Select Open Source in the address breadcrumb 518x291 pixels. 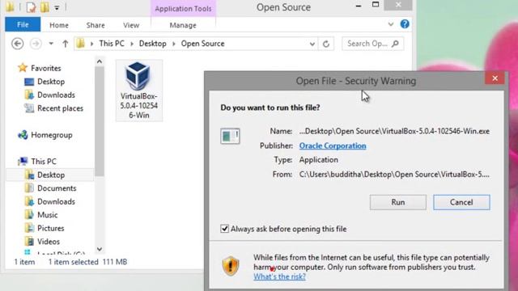(202, 44)
